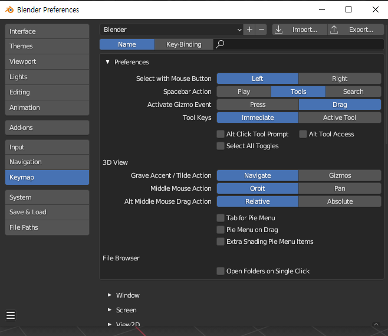Image resolution: width=388 pixels, height=336 pixels.
Task: Set Grave Accent / Tilde Action to Gizmos
Action: click(x=340, y=175)
